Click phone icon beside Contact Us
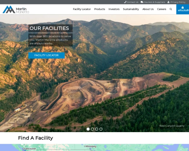Image resolution: width=189 pixels, height=151 pixels. pyautogui.click(x=125, y=2)
